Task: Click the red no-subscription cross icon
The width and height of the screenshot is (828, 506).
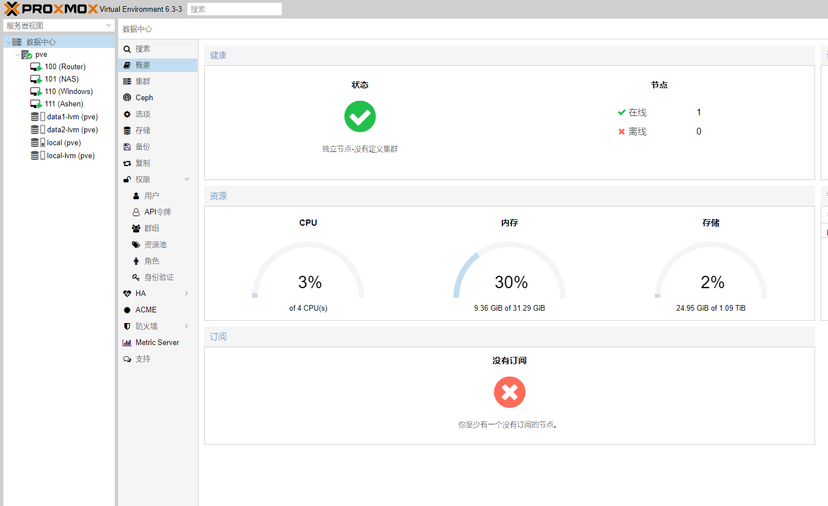Action: click(510, 392)
